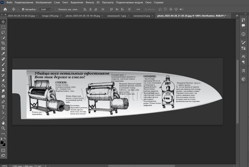249x167 pixels.
Task: Switch to the матрешка5.jpg tab
Action: point(140,16)
